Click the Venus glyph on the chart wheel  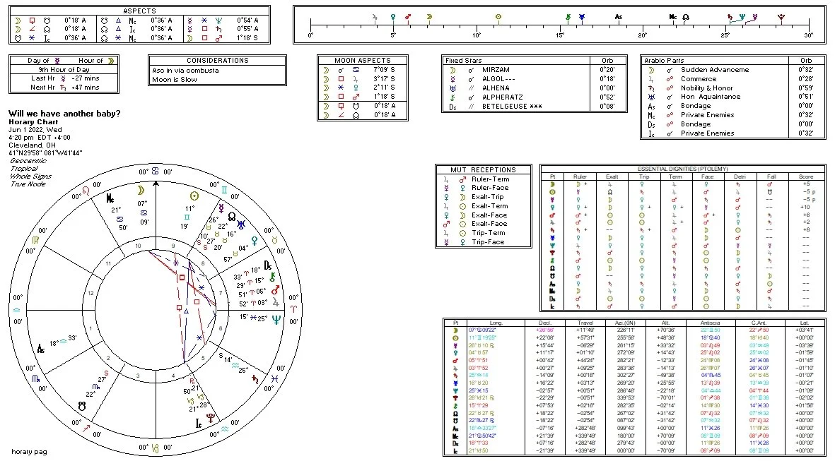click(x=255, y=241)
